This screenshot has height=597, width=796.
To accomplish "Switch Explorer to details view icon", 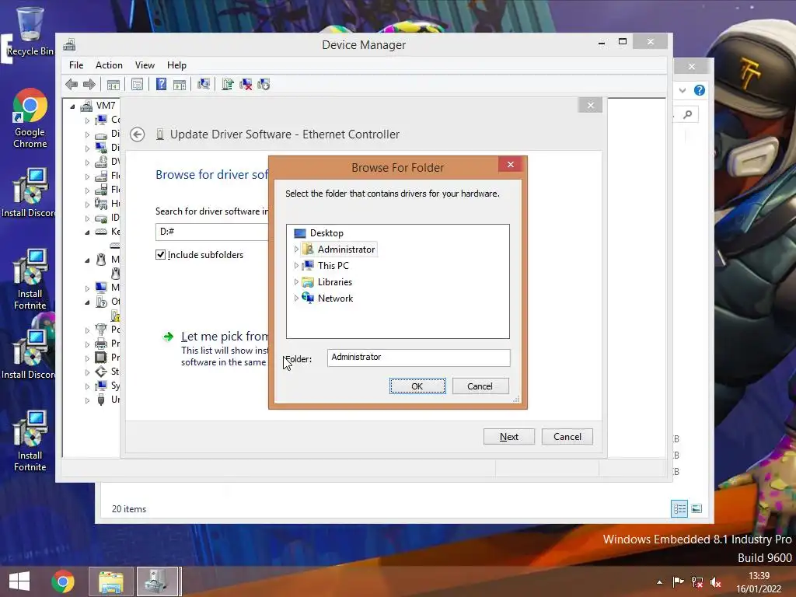I will [679, 508].
